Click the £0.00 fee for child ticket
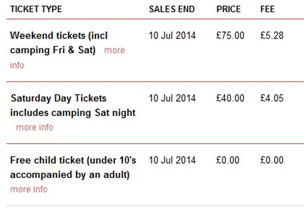304x209 pixels. tap(272, 160)
